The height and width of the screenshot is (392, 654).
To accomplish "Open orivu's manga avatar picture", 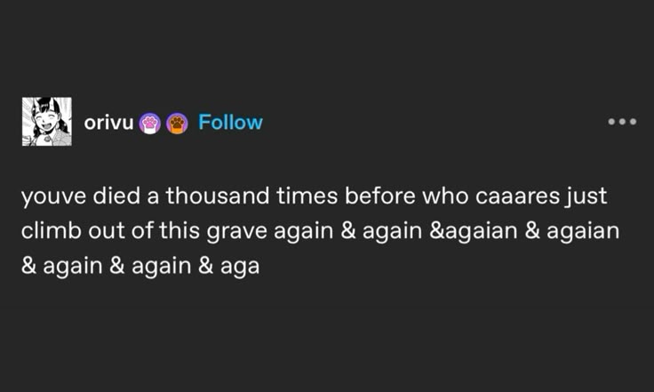I will [x=45, y=122].
